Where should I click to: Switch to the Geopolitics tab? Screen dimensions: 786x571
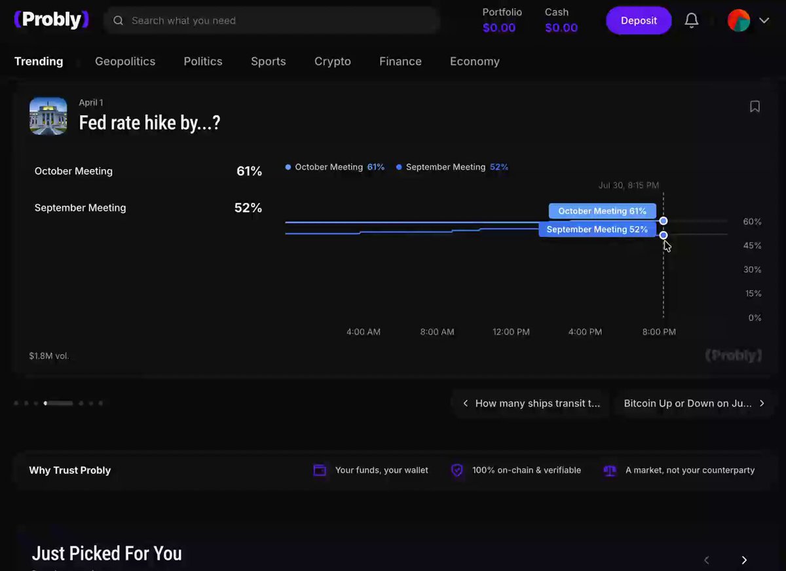tap(125, 62)
